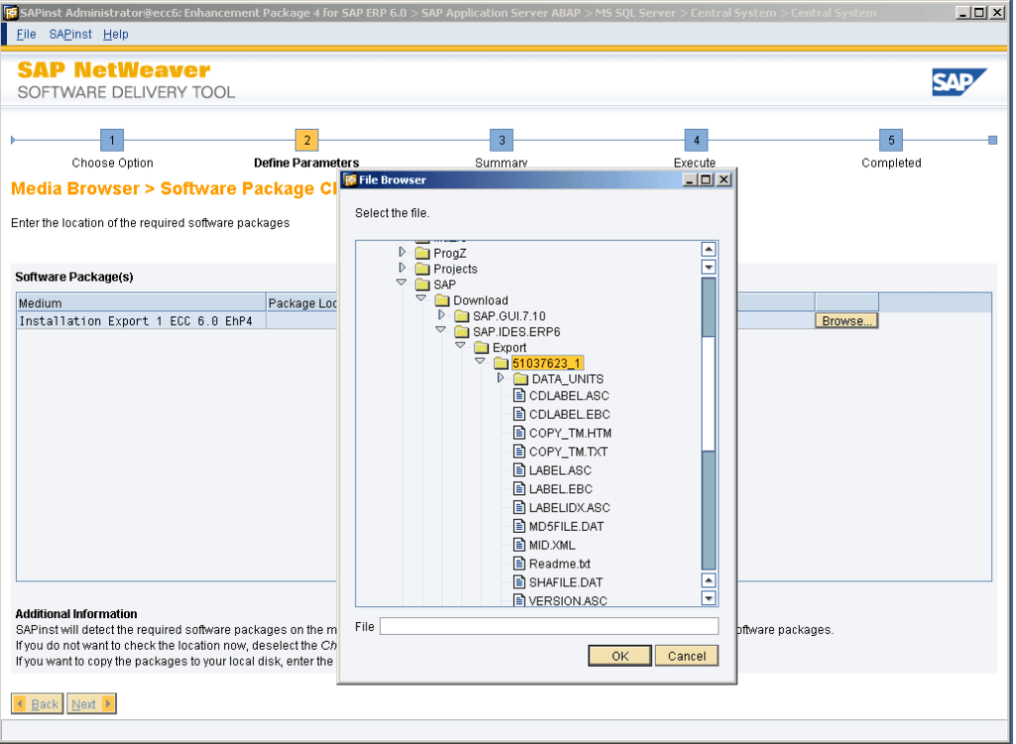The image size is (1016, 744).
Task: Collapse the SAP folder node
Action: [x=402, y=283]
